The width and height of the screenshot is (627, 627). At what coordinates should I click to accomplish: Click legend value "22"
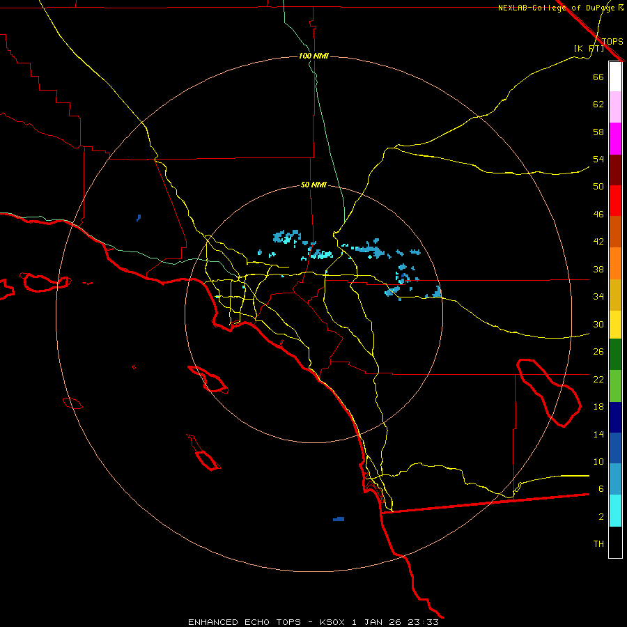click(598, 379)
